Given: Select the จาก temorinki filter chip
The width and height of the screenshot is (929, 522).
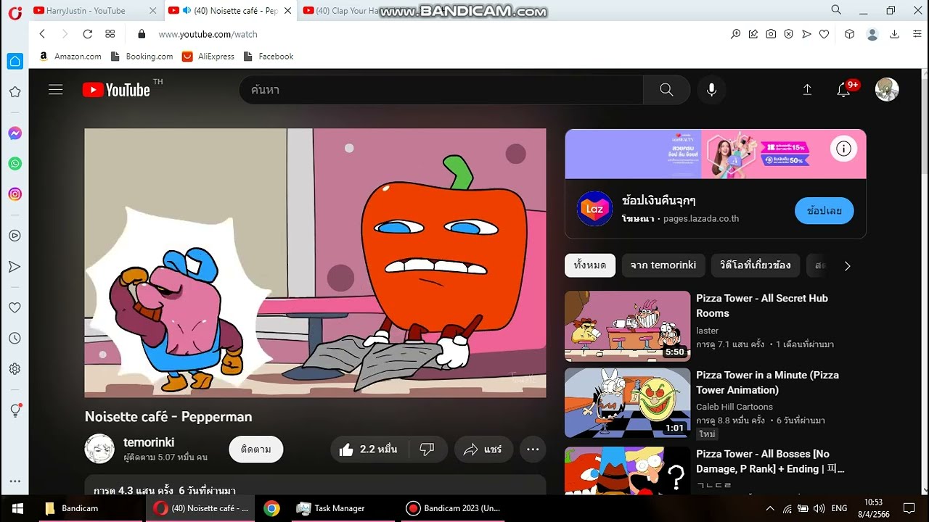Looking at the screenshot, I should [x=663, y=265].
